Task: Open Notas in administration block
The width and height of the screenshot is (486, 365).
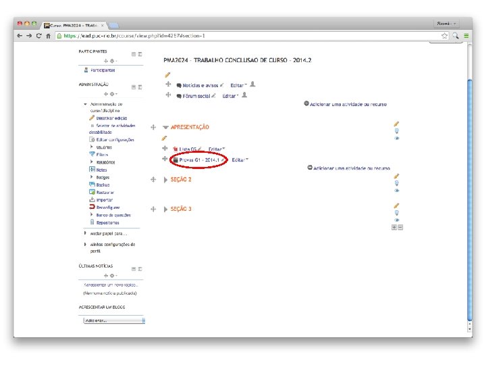Action: click(101, 170)
